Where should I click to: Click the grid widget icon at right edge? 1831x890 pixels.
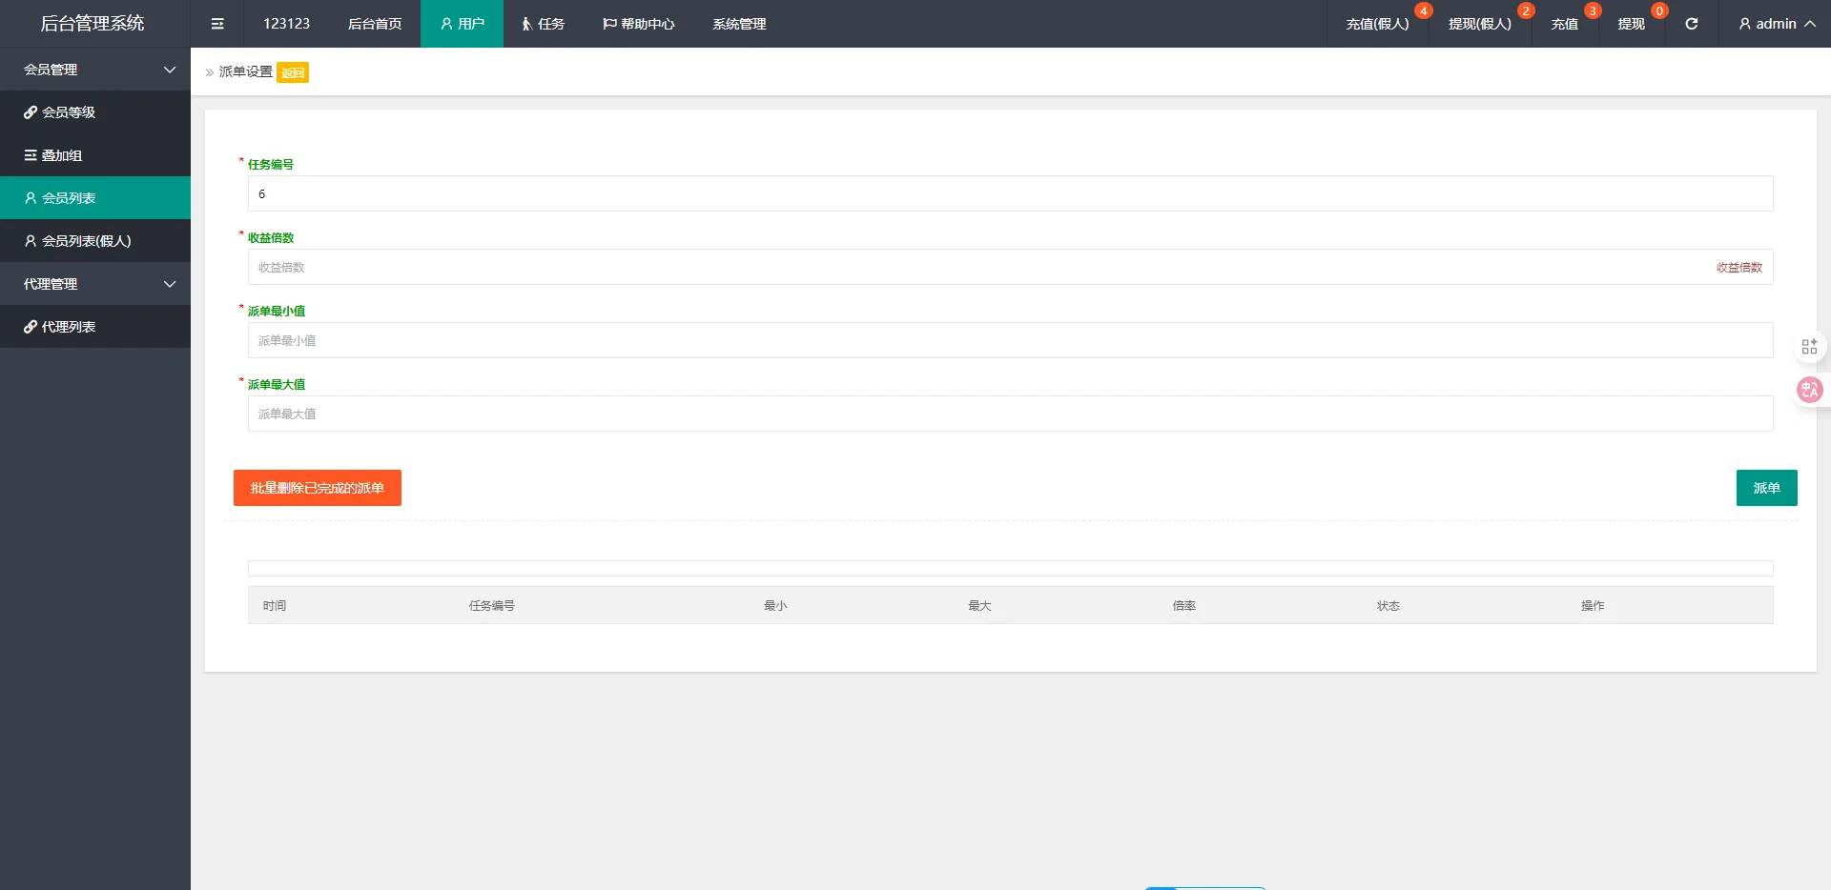[x=1809, y=347]
